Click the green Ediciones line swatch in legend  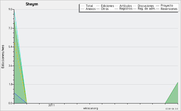click(98, 6)
